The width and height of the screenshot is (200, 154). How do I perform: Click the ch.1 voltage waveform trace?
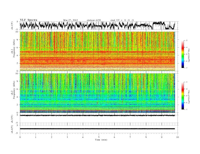[97, 25]
